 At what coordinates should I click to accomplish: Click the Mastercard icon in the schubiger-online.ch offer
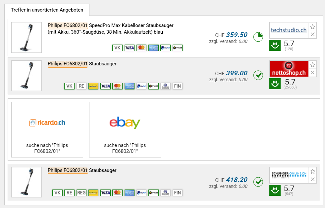(x=118, y=193)
